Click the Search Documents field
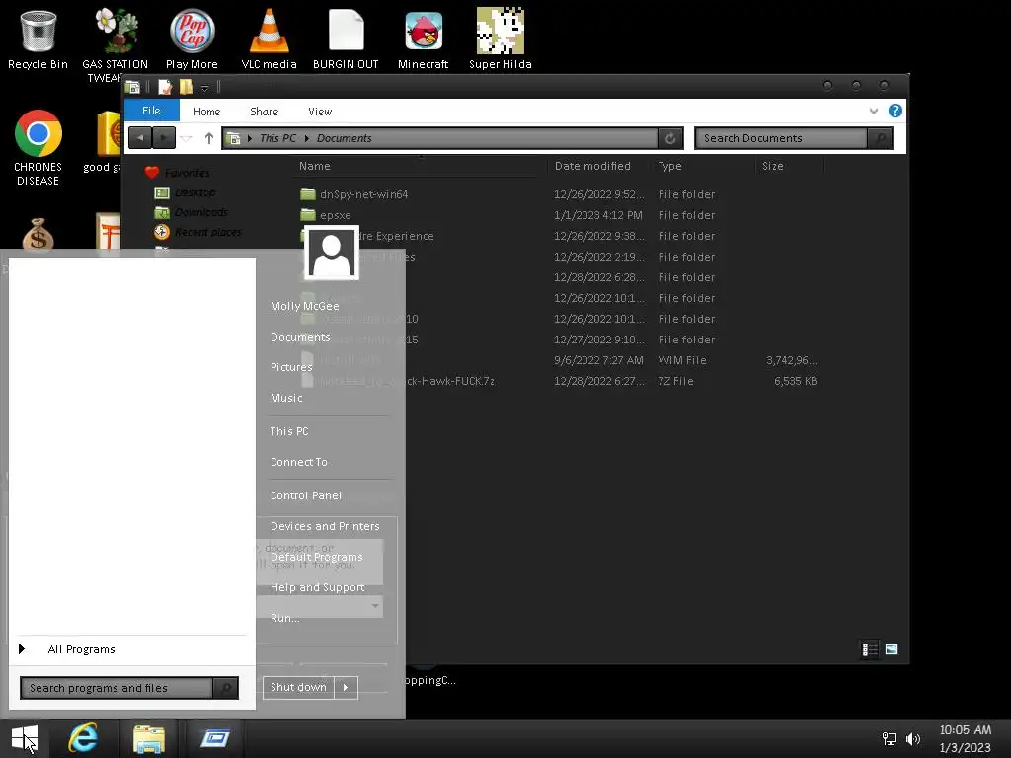This screenshot has width=1011, height=758. click(x=782, y=138)
